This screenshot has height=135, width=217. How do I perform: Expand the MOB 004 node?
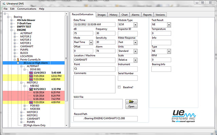pyautogui.click(x=25, y=109)
